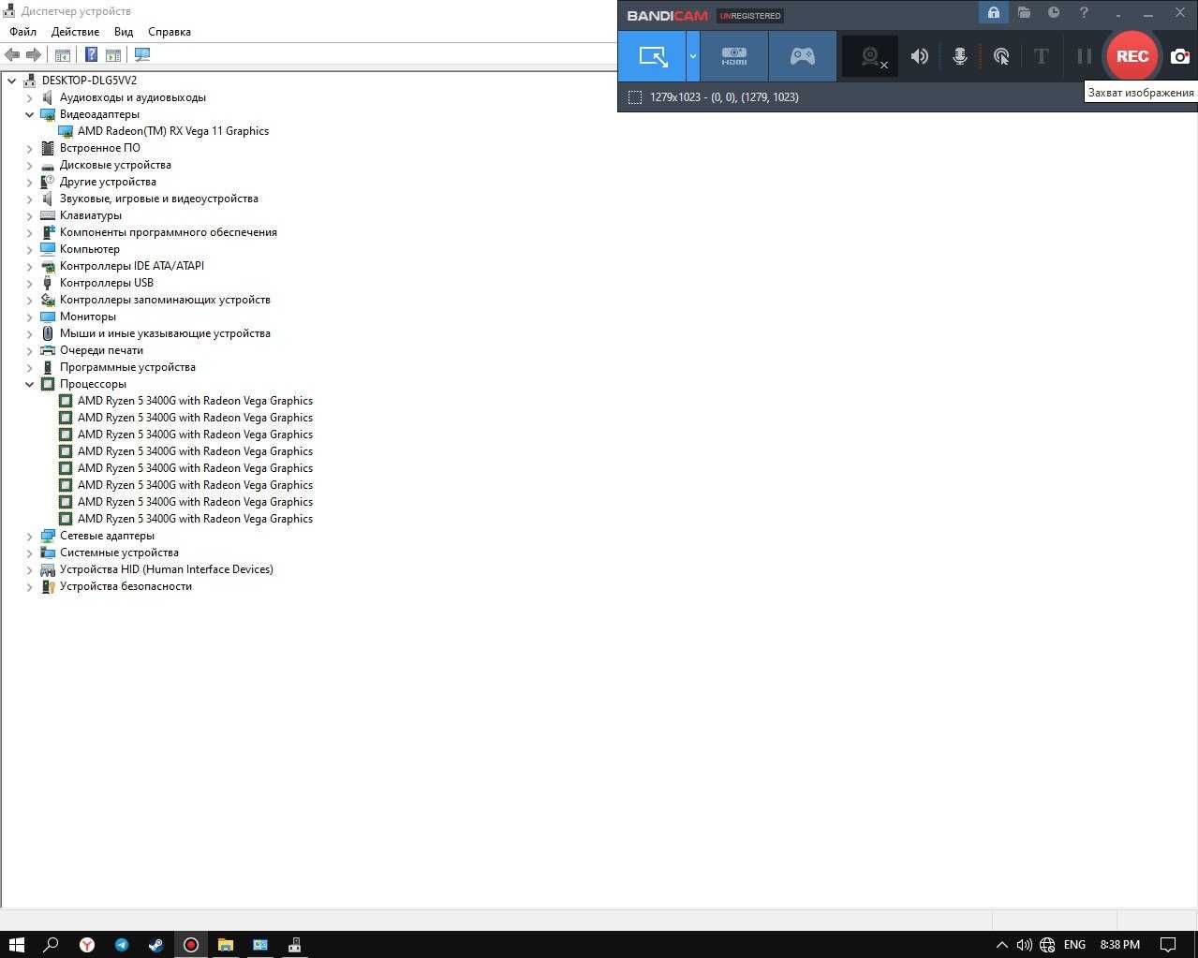Collapse the Видеоадаптеры category
This screenshot has width=1198, height=958.
29,114
